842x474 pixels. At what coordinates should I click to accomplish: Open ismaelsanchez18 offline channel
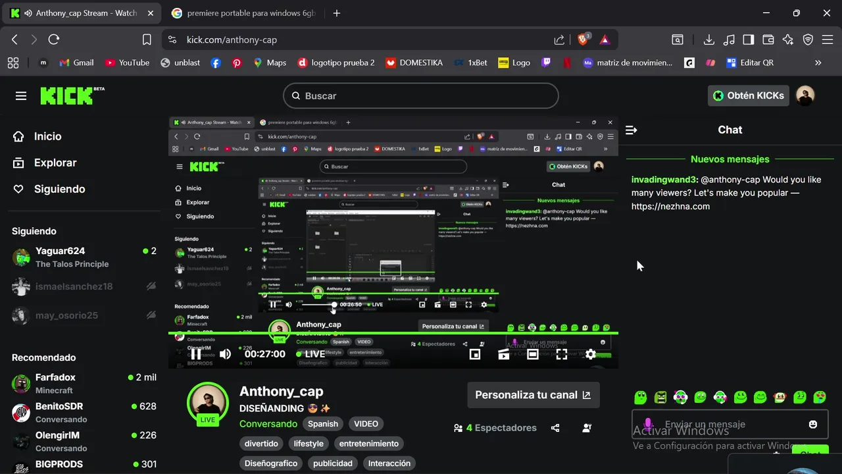click(x=84, y=286)
